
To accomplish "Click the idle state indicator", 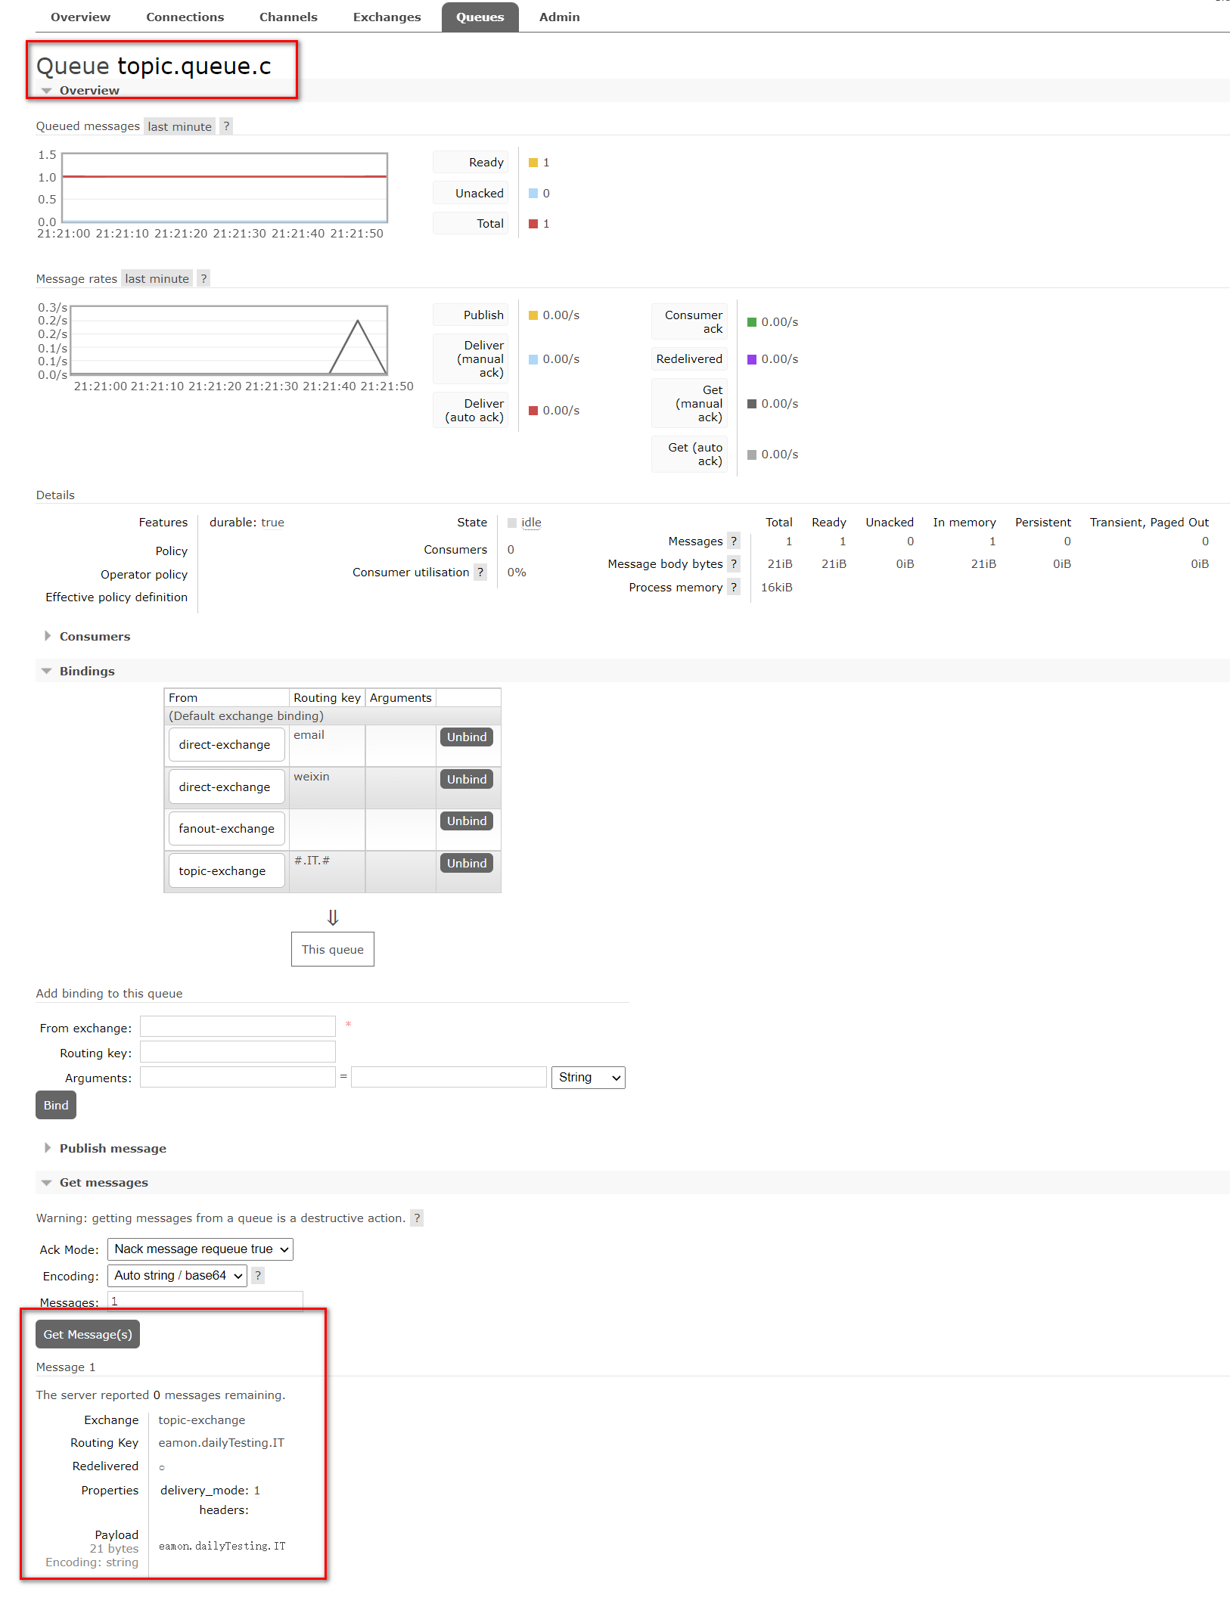I will click(x=531, y=523).
